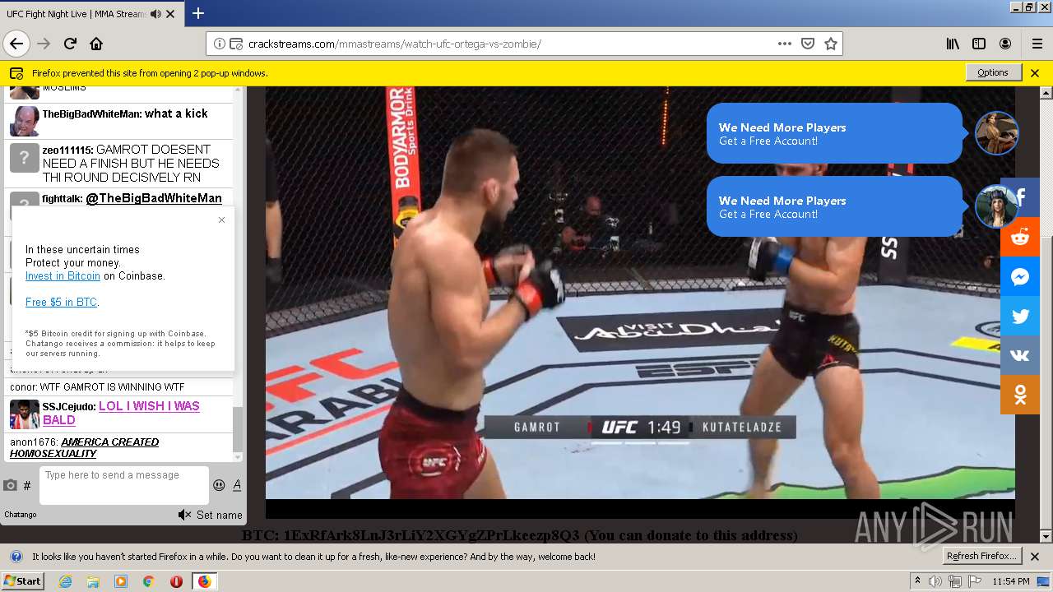Dismiss the Refresh Firefox notification bar
1053x592 pixels.
1035,556
